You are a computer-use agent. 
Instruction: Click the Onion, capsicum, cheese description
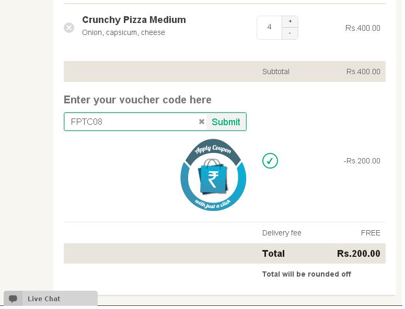[123, 32]
